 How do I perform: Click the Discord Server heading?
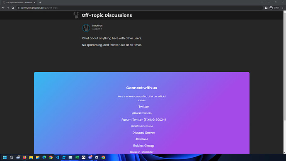click(143, 133)
